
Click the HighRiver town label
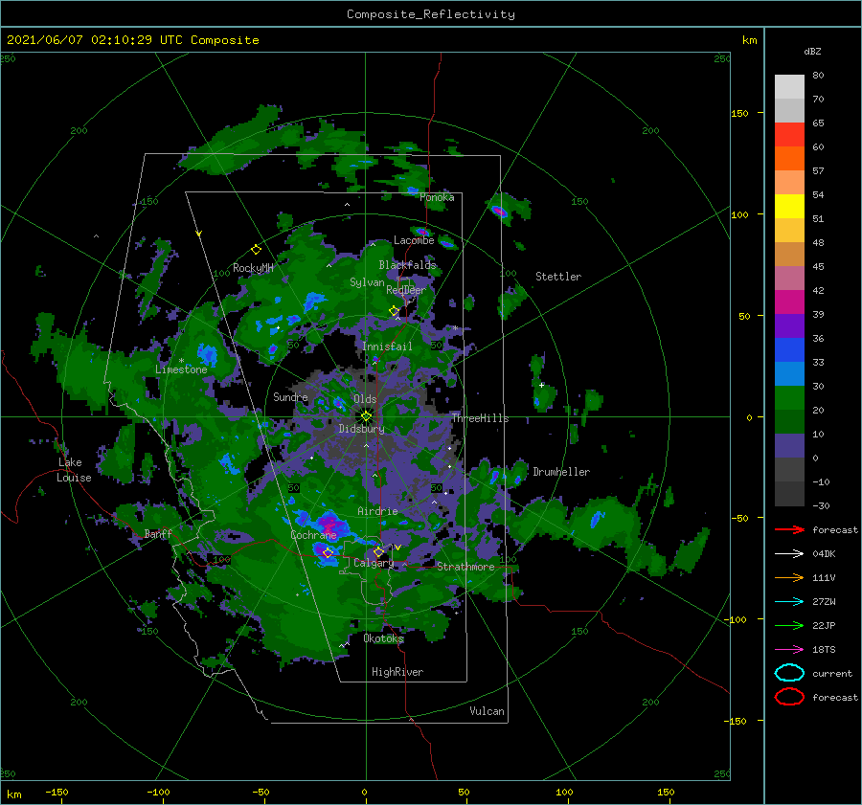[x=397, y=672]
